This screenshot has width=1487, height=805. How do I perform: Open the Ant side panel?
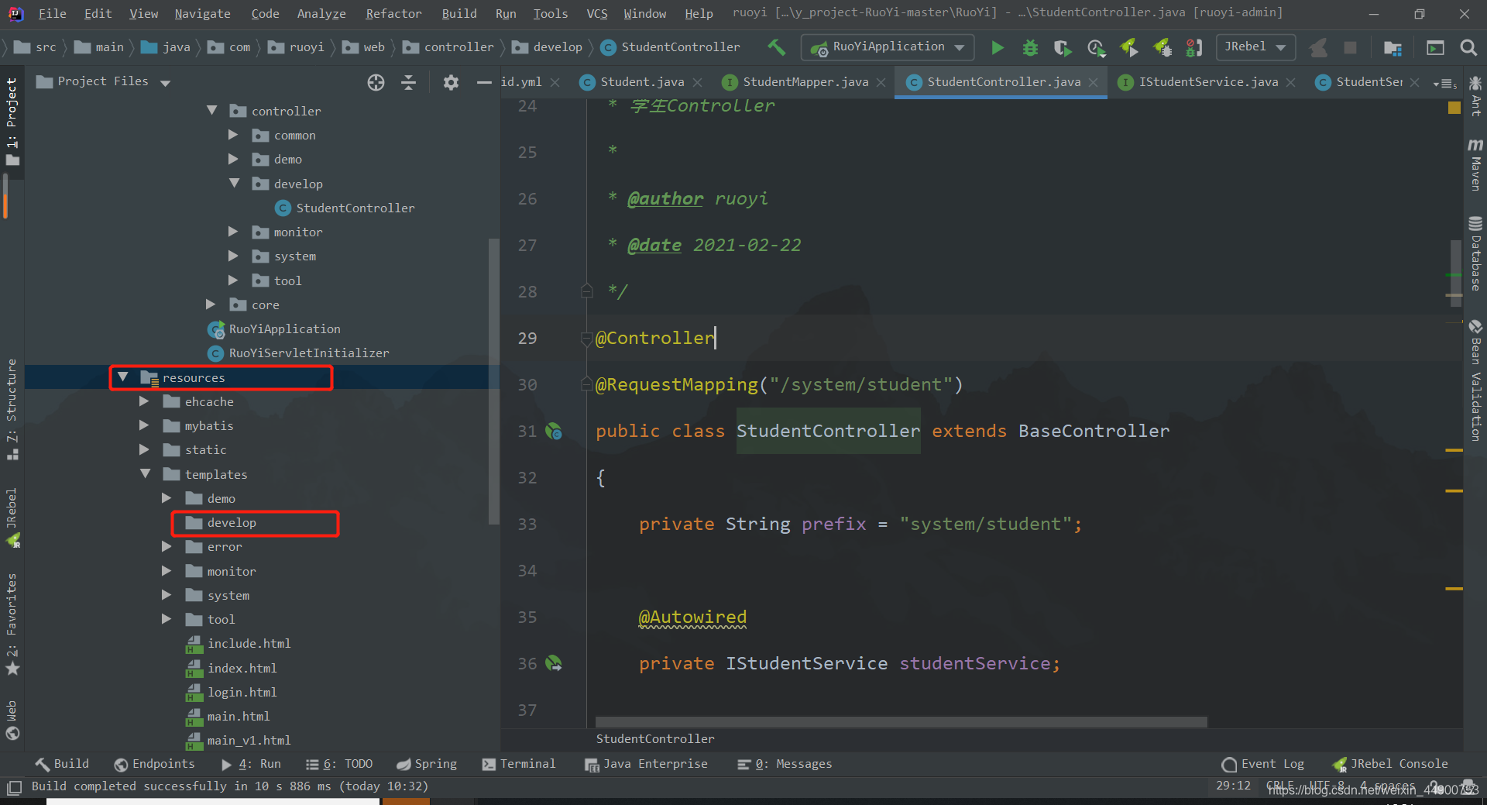[1475, 96]
